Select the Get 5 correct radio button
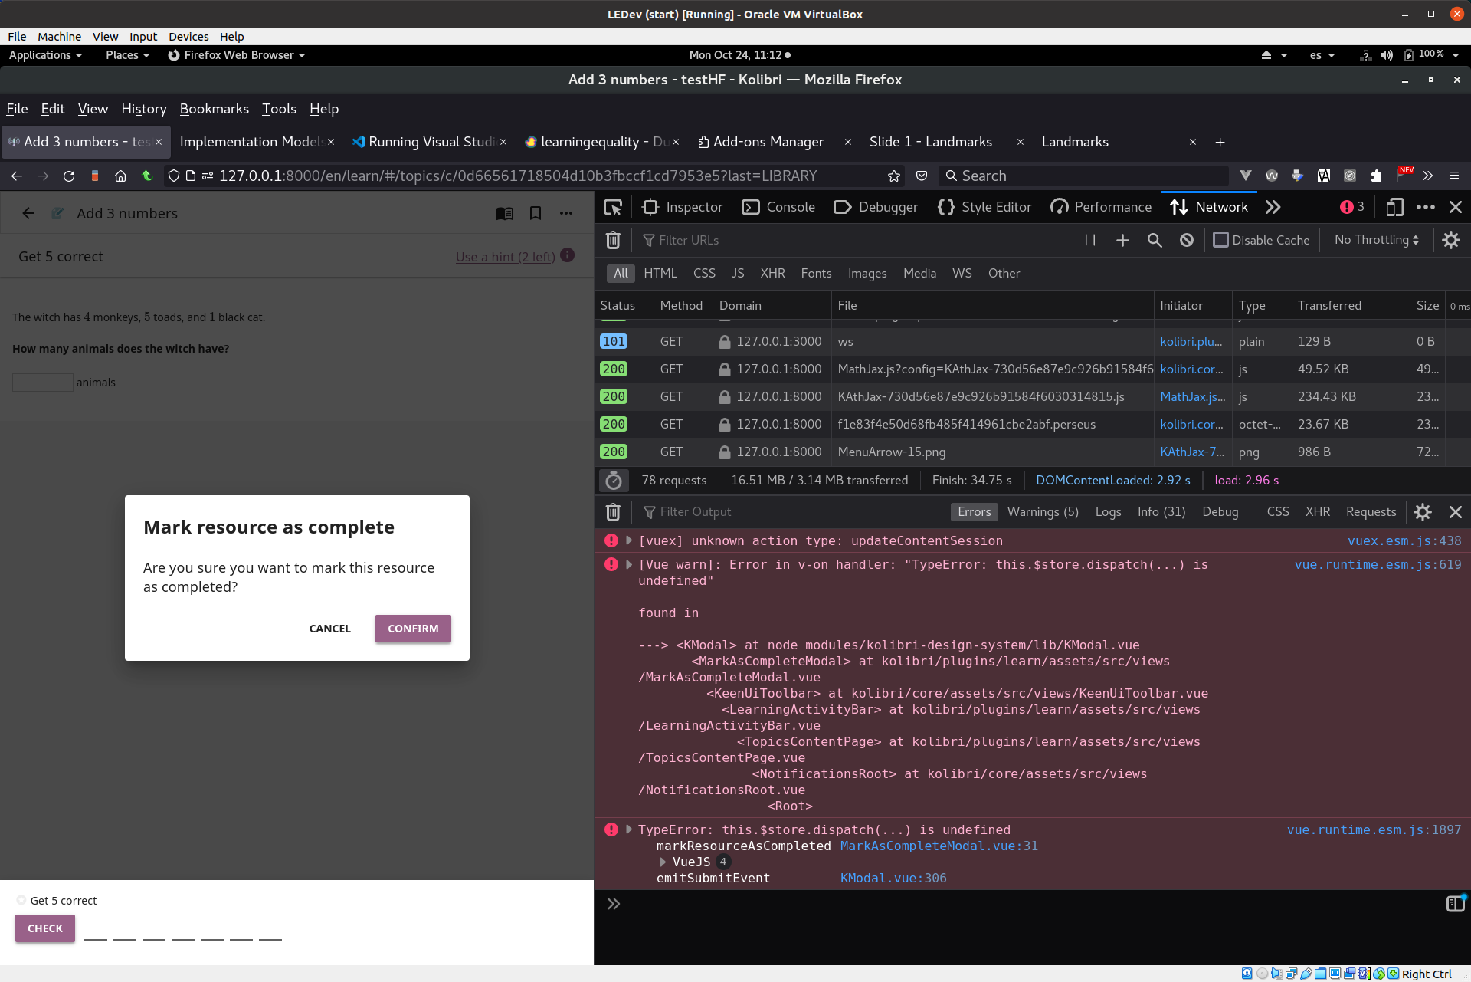This screenshot has width=1471, height=982. coord(21,900)
